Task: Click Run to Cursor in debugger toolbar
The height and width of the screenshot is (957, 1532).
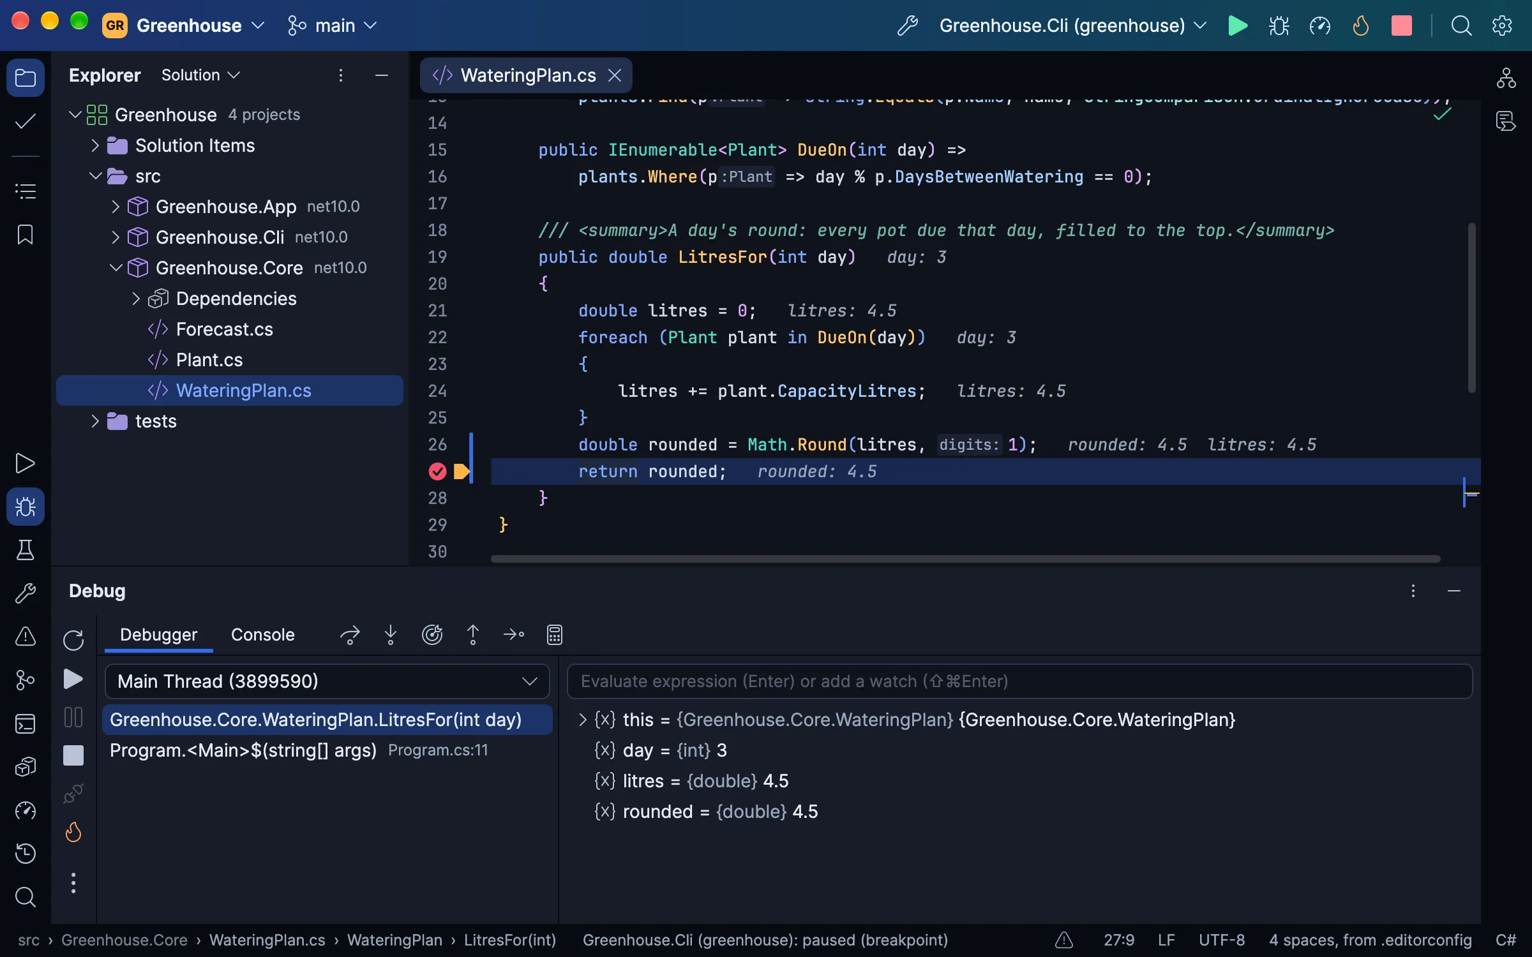Action: [x=514, y=635]
